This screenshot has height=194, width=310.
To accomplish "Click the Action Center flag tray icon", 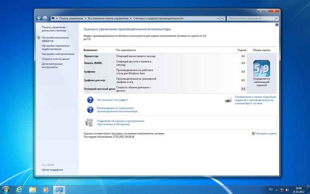I will coord(282,190).
